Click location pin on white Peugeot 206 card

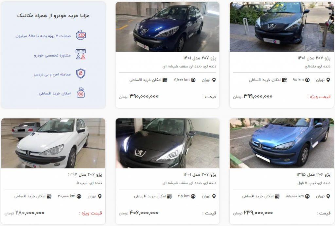[x=99, y=196]
